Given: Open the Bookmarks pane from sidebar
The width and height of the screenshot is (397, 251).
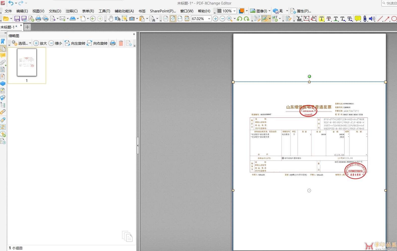Looking at the screenshot, I should (3, 41).
